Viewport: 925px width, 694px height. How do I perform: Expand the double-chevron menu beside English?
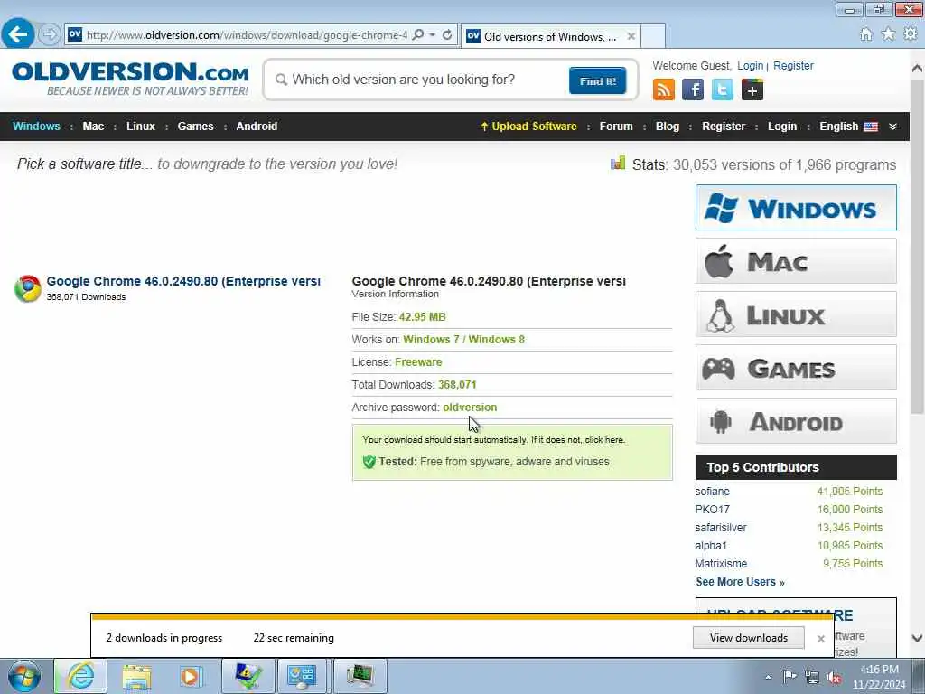tap(892, 127)
